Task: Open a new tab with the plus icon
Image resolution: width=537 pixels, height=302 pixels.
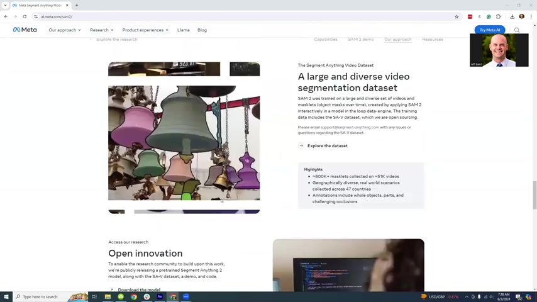Action: click(77, 6)
